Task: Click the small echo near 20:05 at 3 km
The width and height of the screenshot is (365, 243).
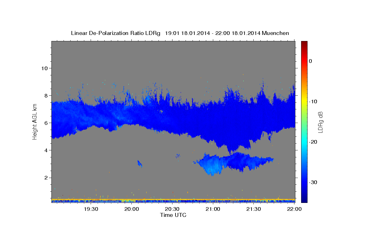Action: point(140,164)
